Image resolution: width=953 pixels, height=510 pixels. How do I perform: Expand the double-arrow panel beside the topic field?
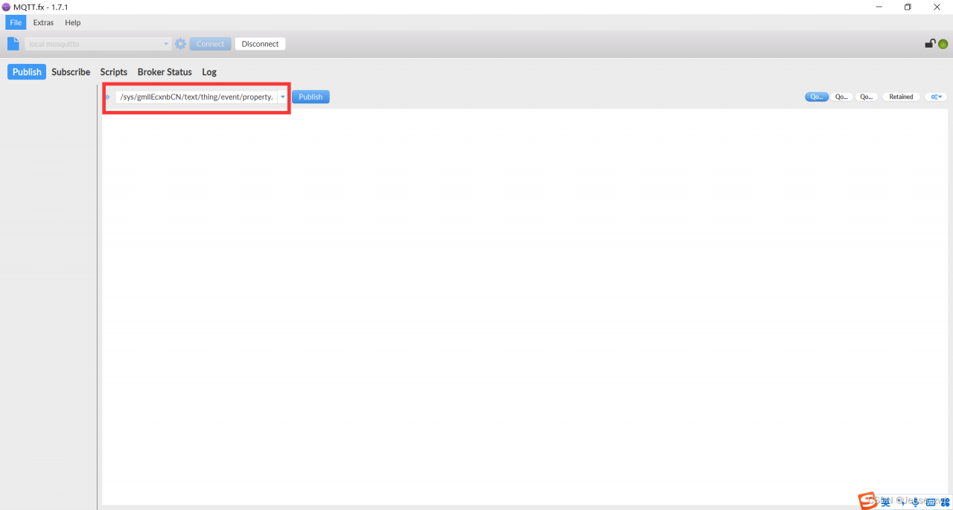pyautogui.click(x=108, y=97)
